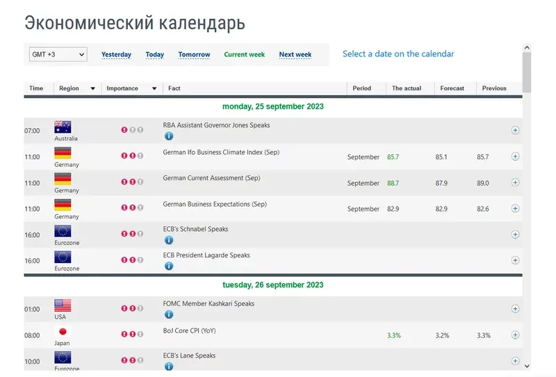Click actual value 88.7 for German Current Assessment
Image resolution: width=556 pixels, height=377 pixels.
(x=393, y=183)
